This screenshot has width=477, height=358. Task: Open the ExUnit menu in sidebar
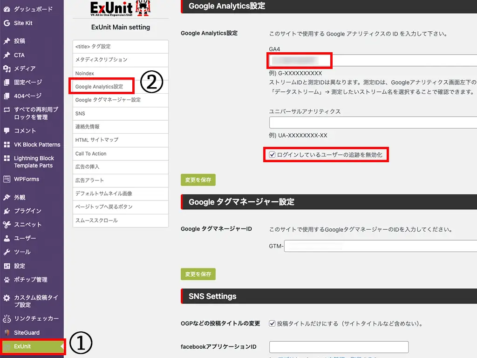click(32, 346)
